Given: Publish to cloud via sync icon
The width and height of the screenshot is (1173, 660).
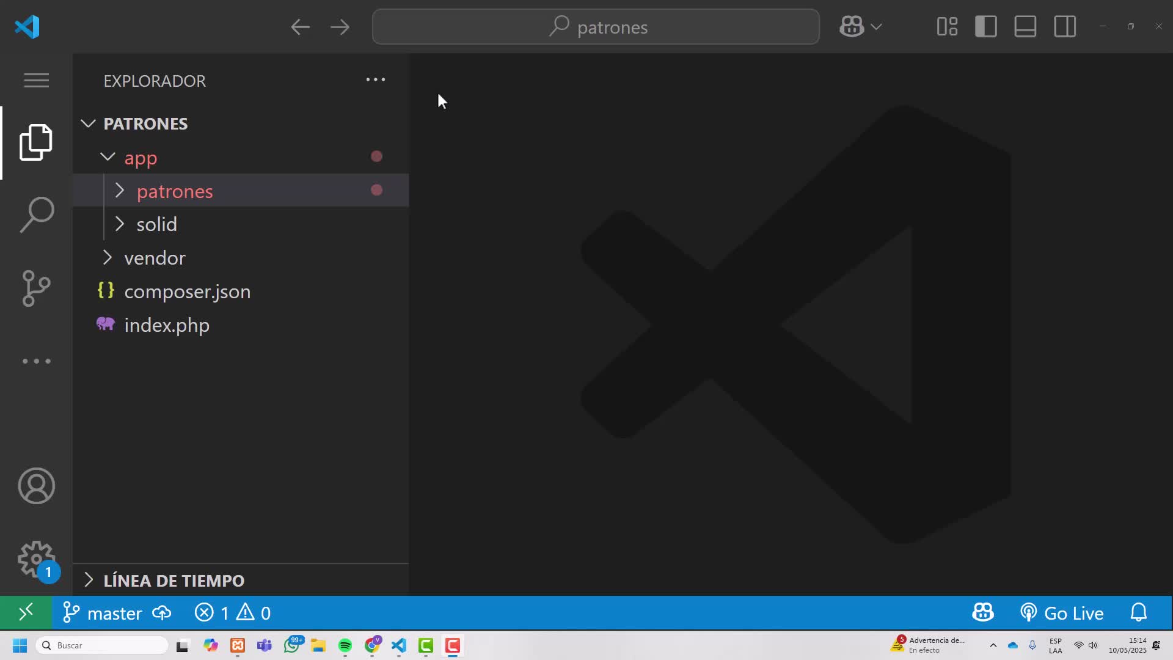Looking at the screenshot, I should (x=162, y=612).
